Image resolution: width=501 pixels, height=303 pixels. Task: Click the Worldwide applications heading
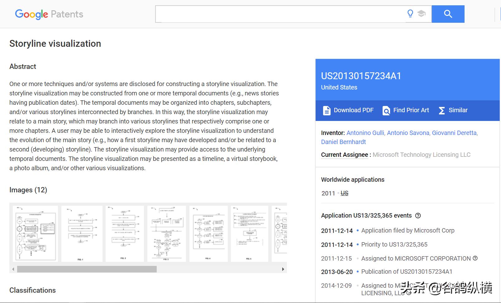(353, 180)
